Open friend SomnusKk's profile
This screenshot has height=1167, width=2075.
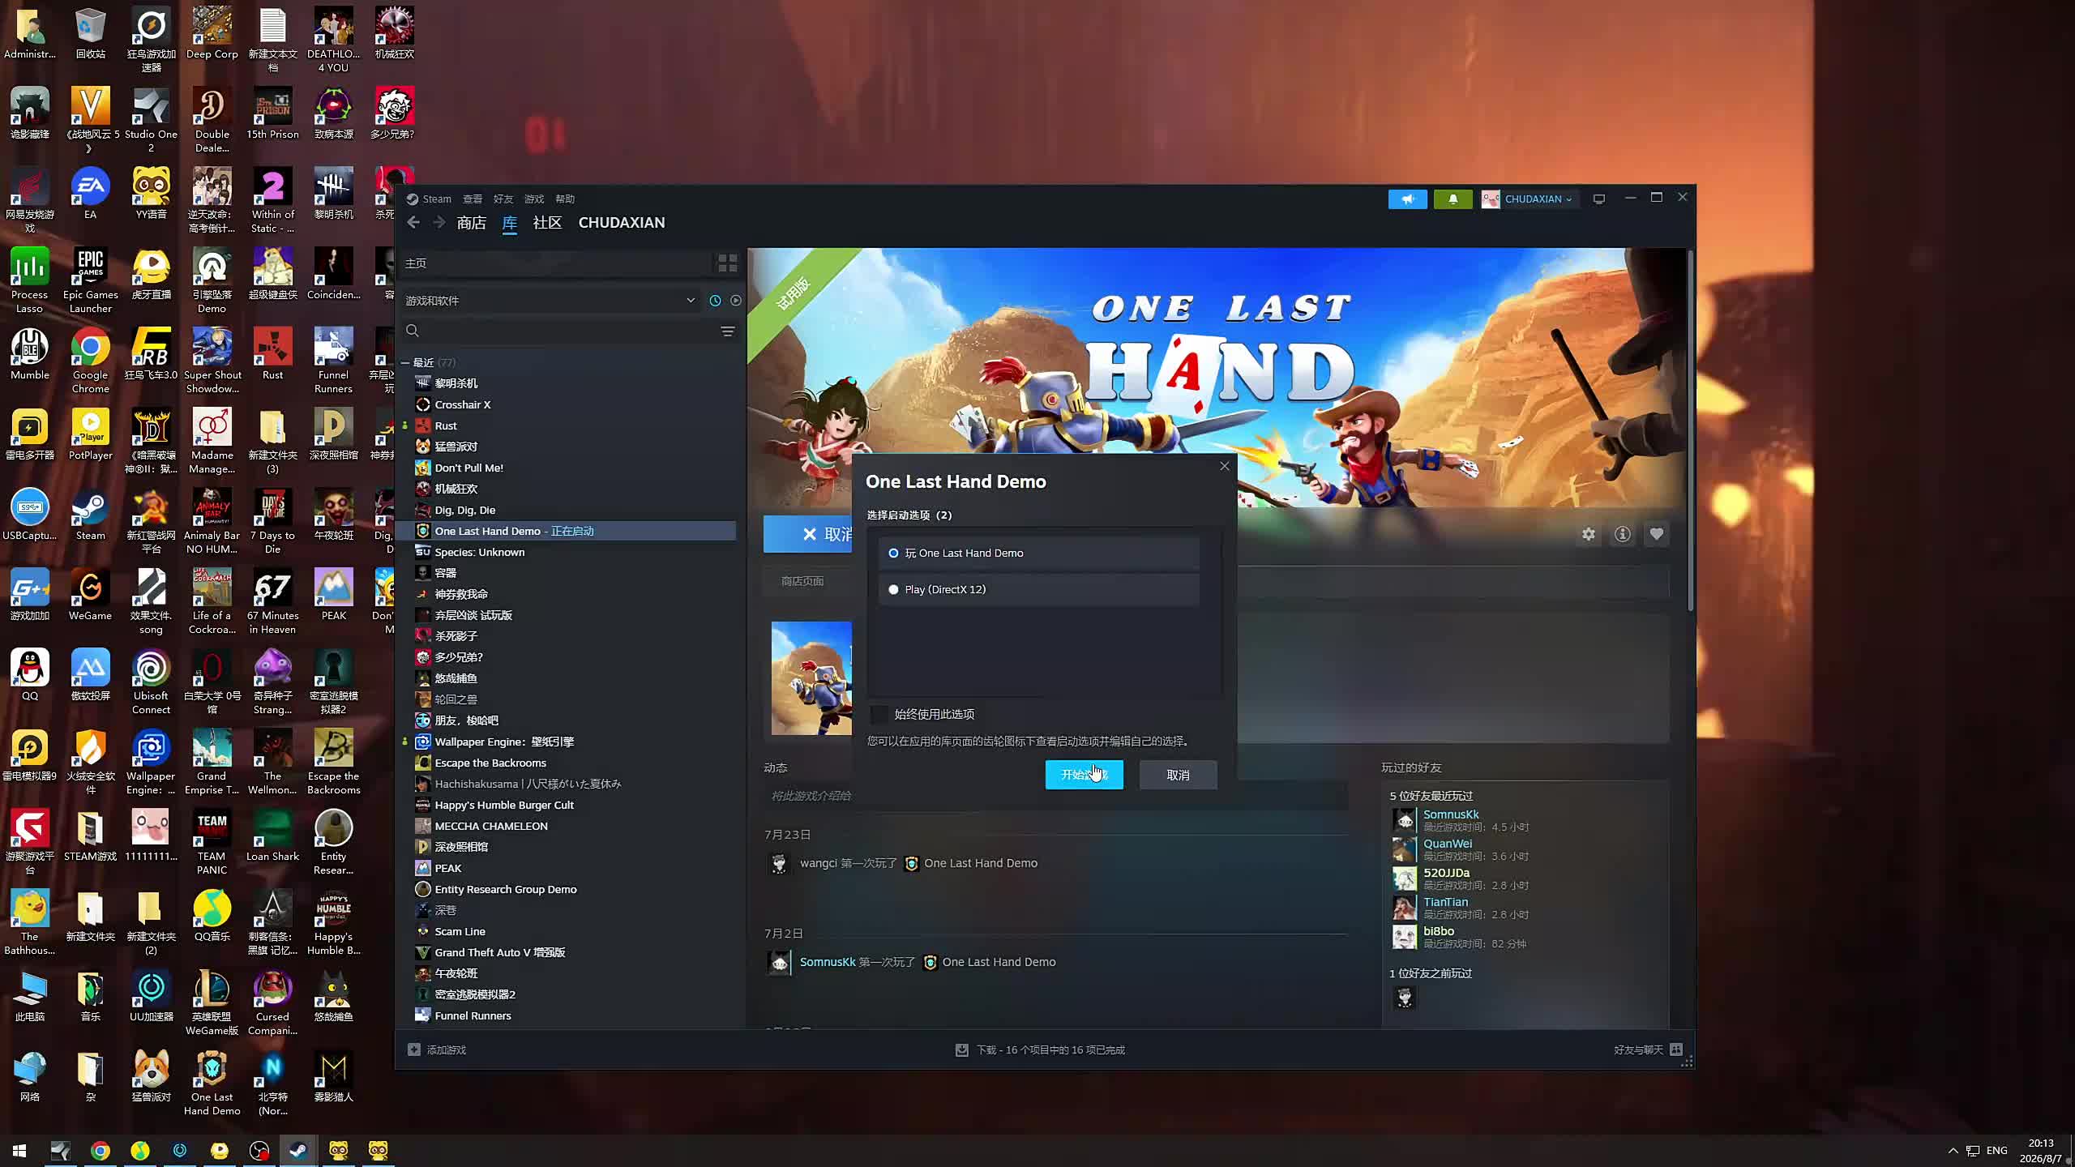(x=1451, y=814)
